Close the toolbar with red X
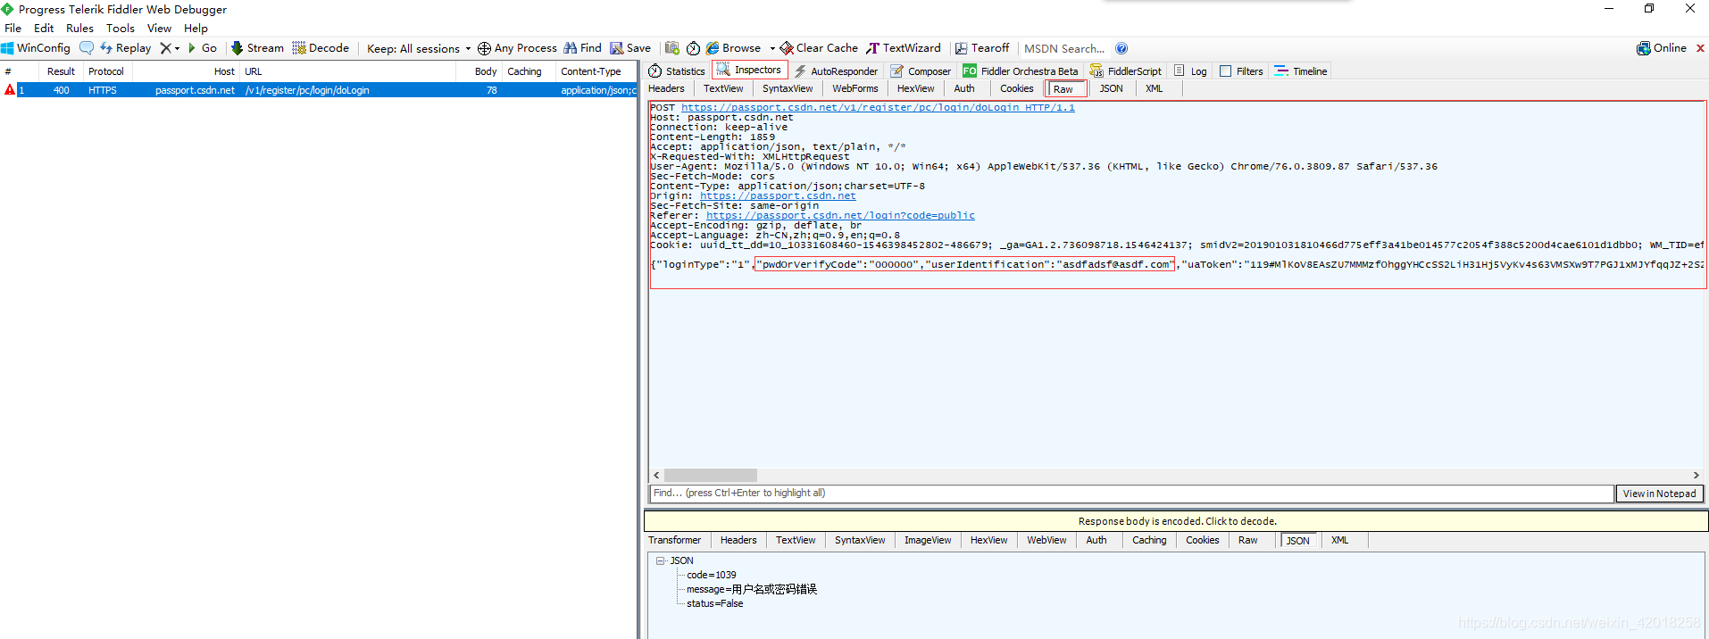The height and width of the screenshot is (639, 1709). tap(1700, 48)
